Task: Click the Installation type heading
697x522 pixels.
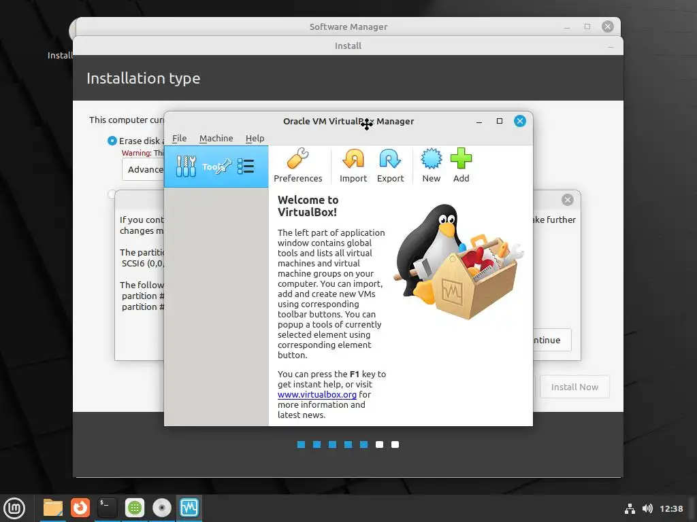Action: coord(143,79)
